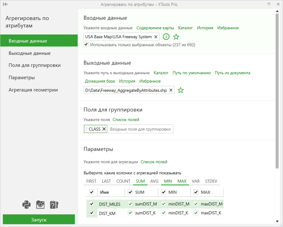283x227 pixels.
Task: Toggle 'Использовать только выбранные объекты' checkbox
Action: point(86,44)
